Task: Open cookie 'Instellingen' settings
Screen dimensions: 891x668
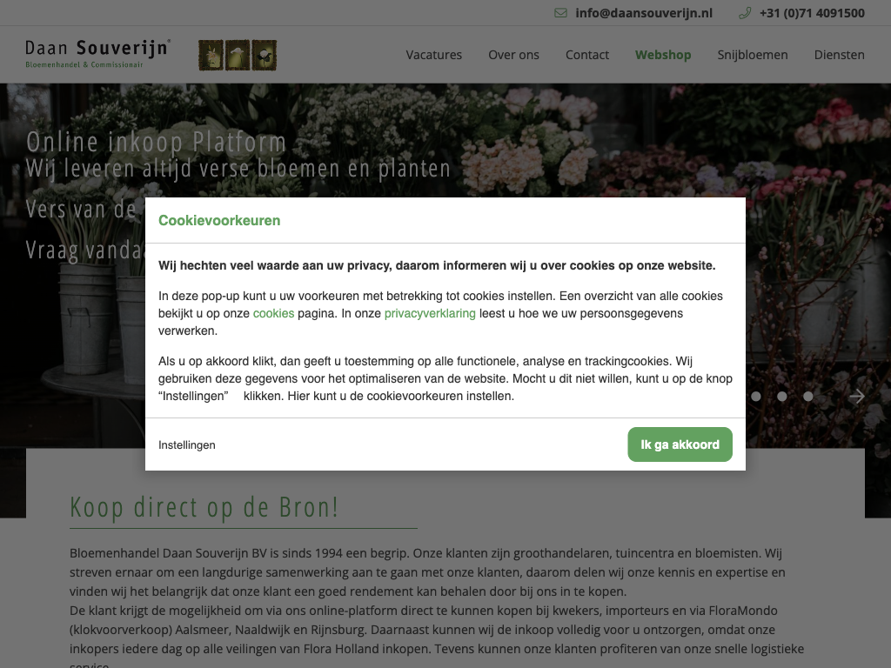Action: 187,445
